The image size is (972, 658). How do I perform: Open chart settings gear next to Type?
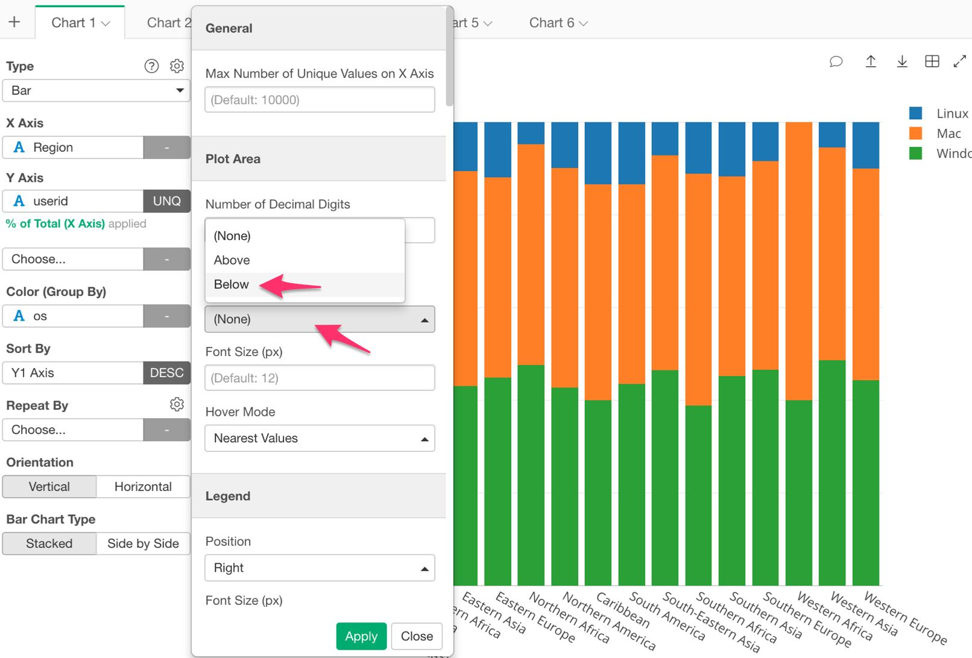point(177,66)
